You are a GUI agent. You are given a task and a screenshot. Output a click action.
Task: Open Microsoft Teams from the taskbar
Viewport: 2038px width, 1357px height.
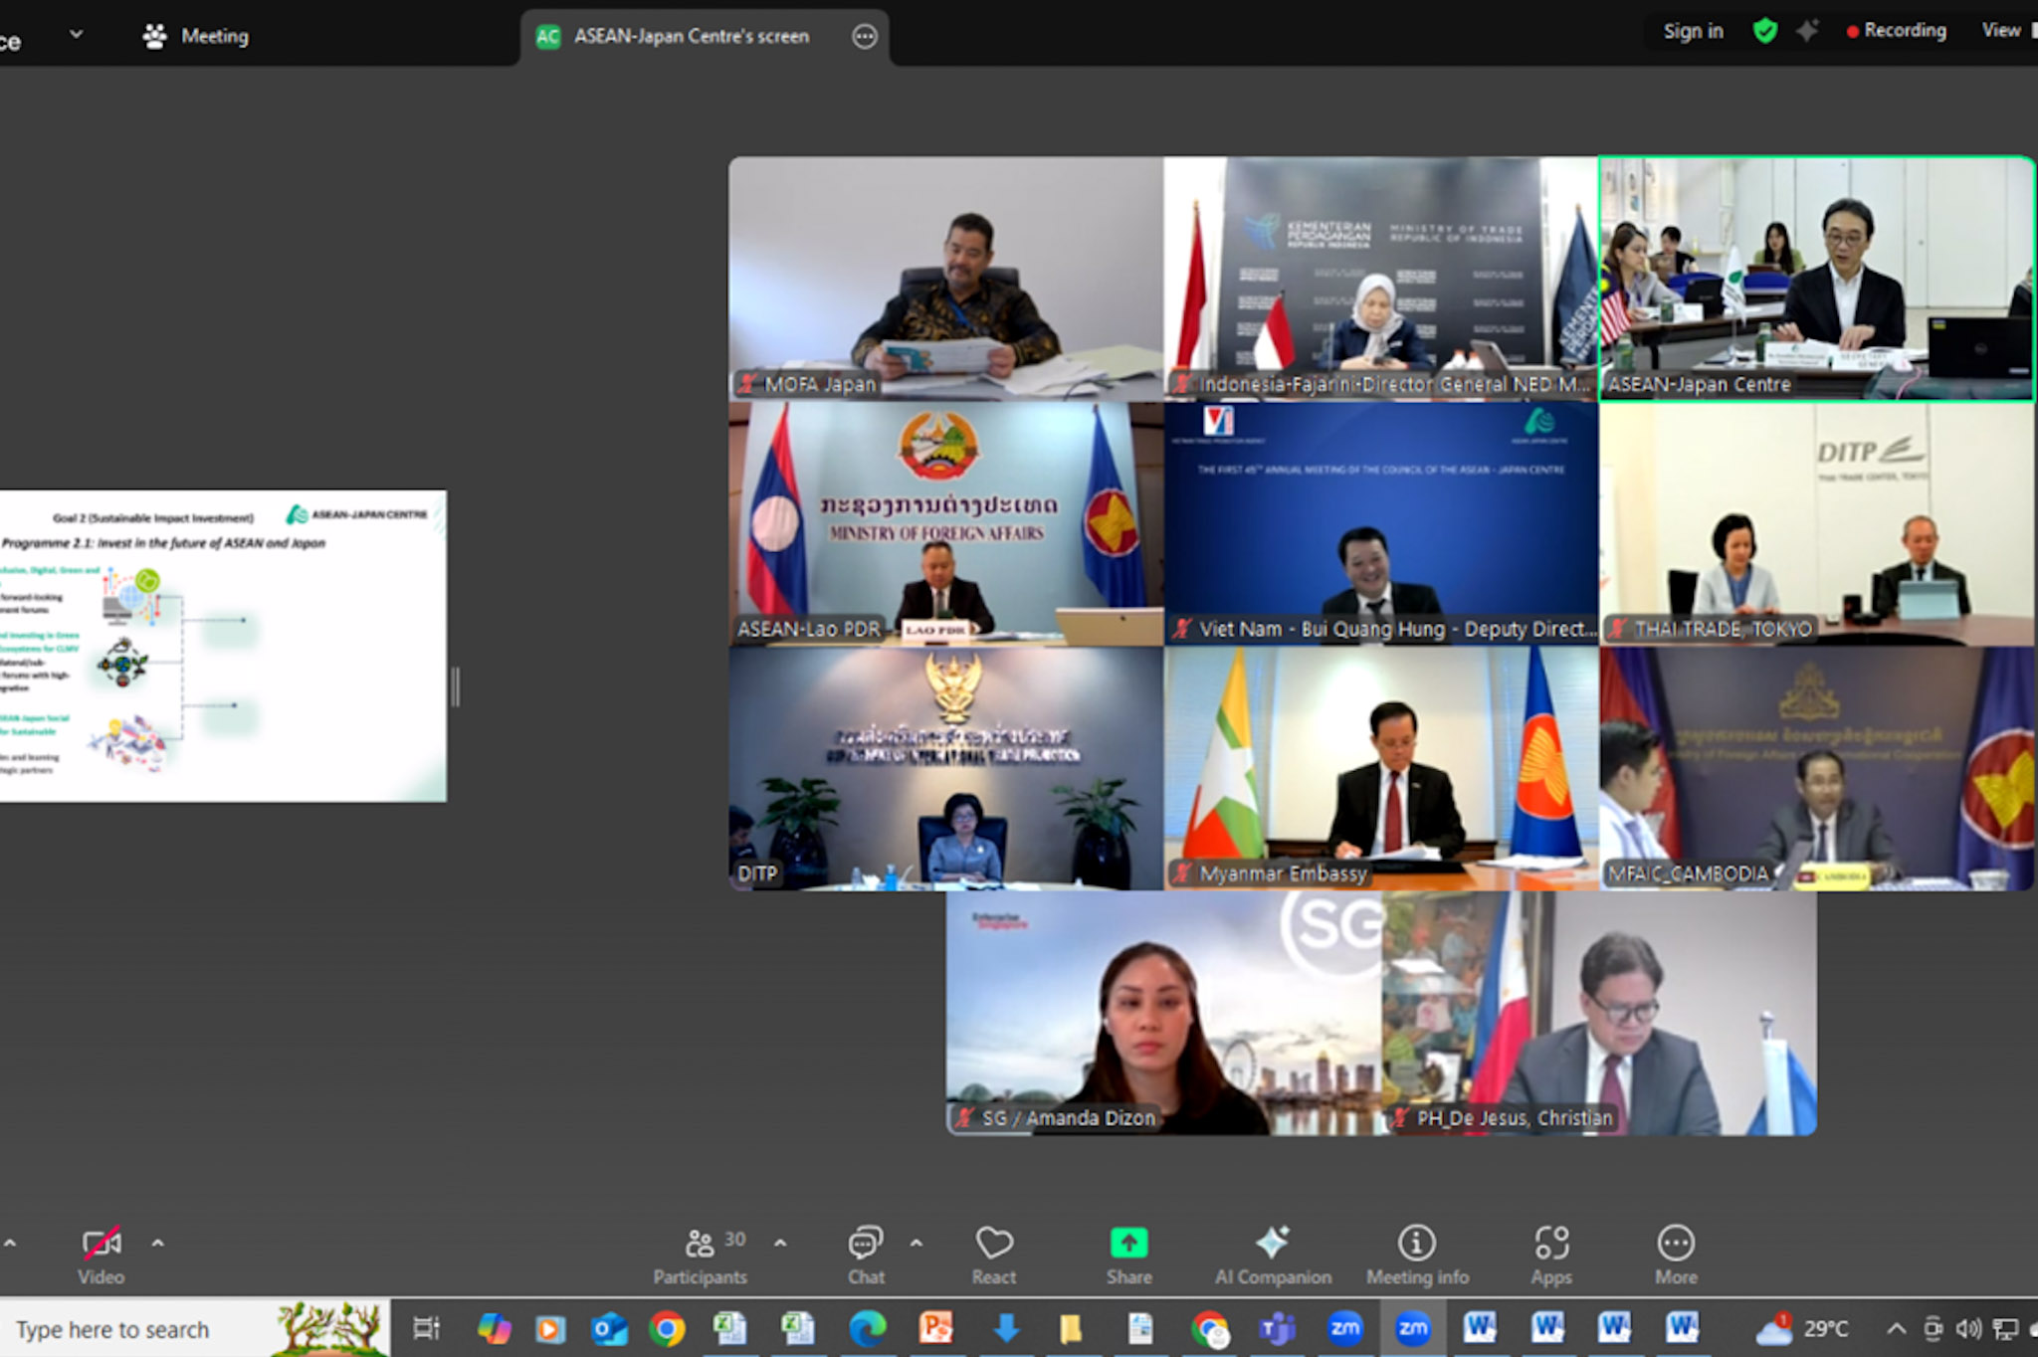point(1277,1328)
